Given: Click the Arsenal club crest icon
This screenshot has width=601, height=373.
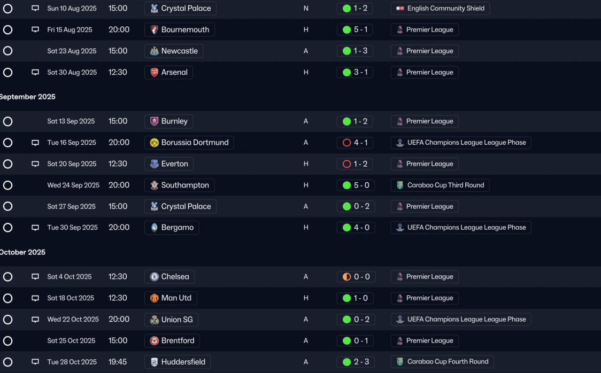Looking at the screenshot, I should [x=154, y=72].
